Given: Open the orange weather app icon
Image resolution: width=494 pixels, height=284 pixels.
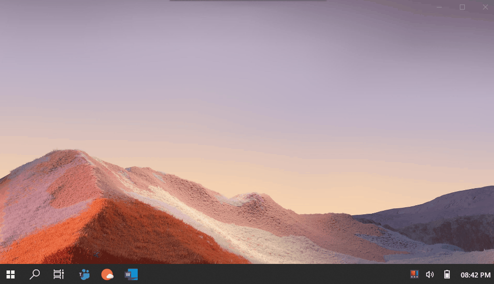Looking at the screenshot, I should coord(108,274).
